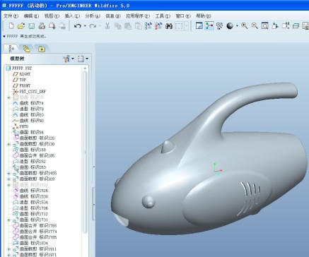Select 曲线 标识74 feature

click(x=28, y=103)
